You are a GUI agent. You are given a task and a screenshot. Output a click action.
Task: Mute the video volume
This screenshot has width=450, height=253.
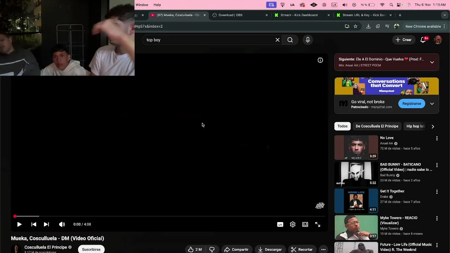pos(62,224)
